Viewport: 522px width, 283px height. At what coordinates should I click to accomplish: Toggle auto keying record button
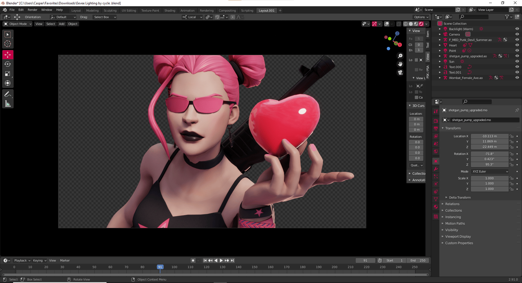(x=193, y=260)
